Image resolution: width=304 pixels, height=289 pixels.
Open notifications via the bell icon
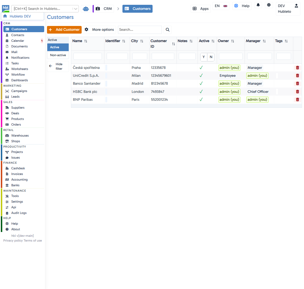[258, 5]
